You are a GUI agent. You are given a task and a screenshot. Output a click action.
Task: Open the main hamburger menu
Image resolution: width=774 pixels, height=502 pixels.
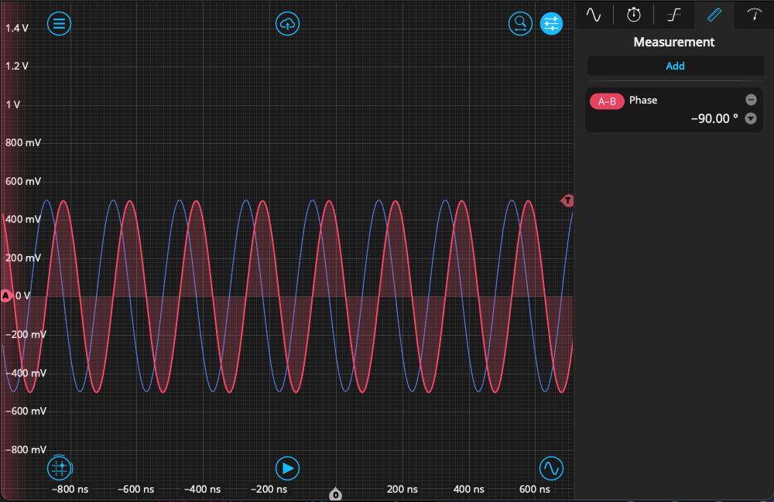pyautogui.click(x=60, y=24)
